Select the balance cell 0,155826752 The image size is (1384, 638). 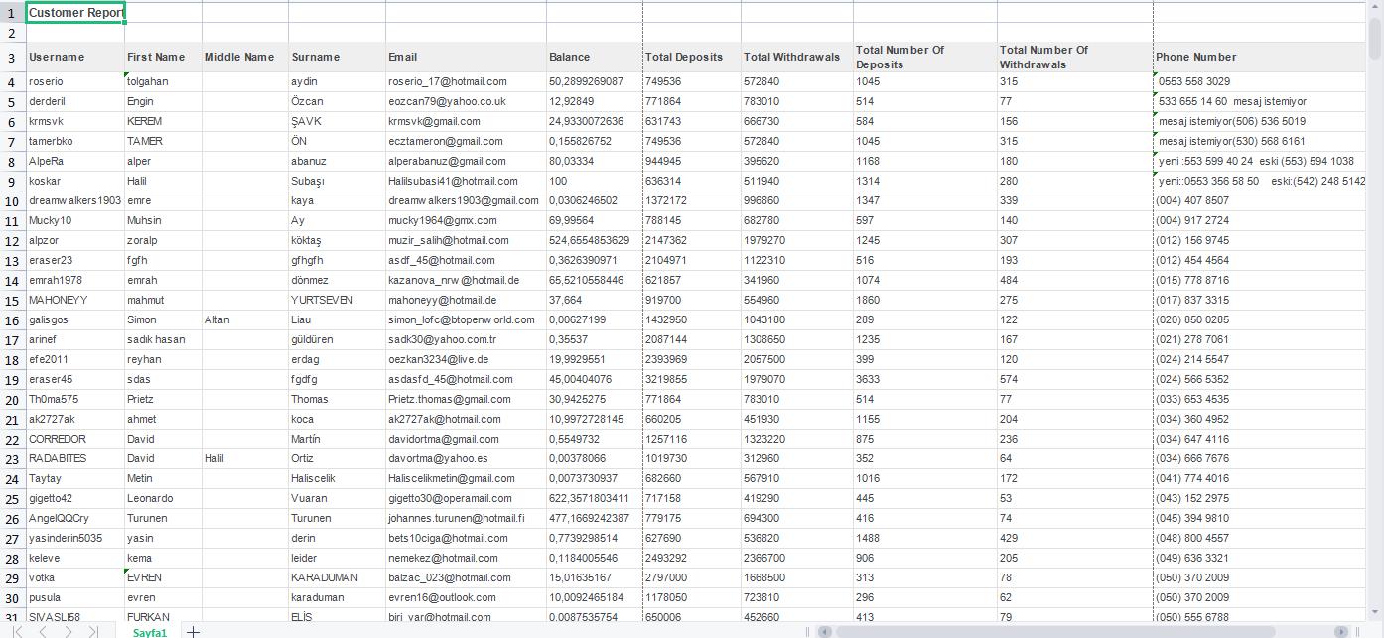click(595, 141)
